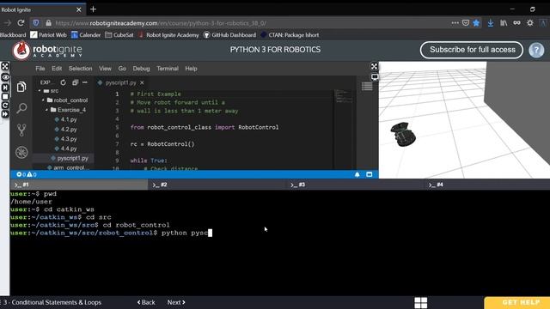This screenshot has width=550, height=309.
Task: Select terminal tab #1
Action: [79, 185]
